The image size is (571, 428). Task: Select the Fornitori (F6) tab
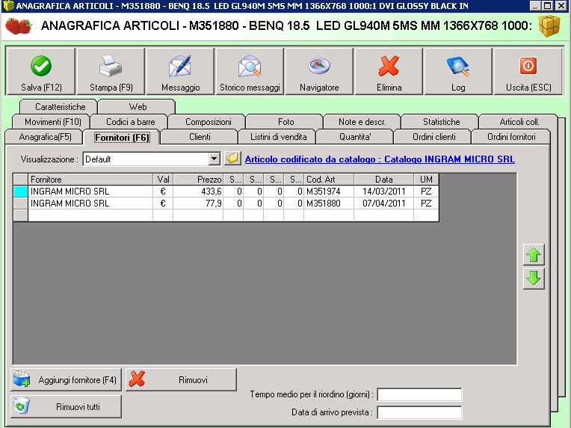(x=122, y=138)
